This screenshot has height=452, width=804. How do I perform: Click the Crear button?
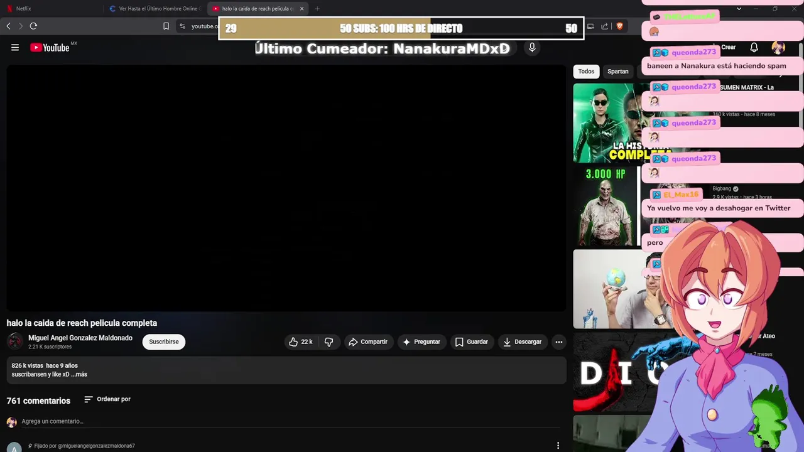pyautogui.click(x=727, y=47)
